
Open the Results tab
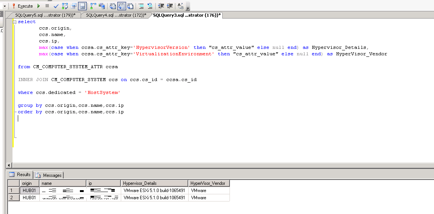(x=20, y=175)
